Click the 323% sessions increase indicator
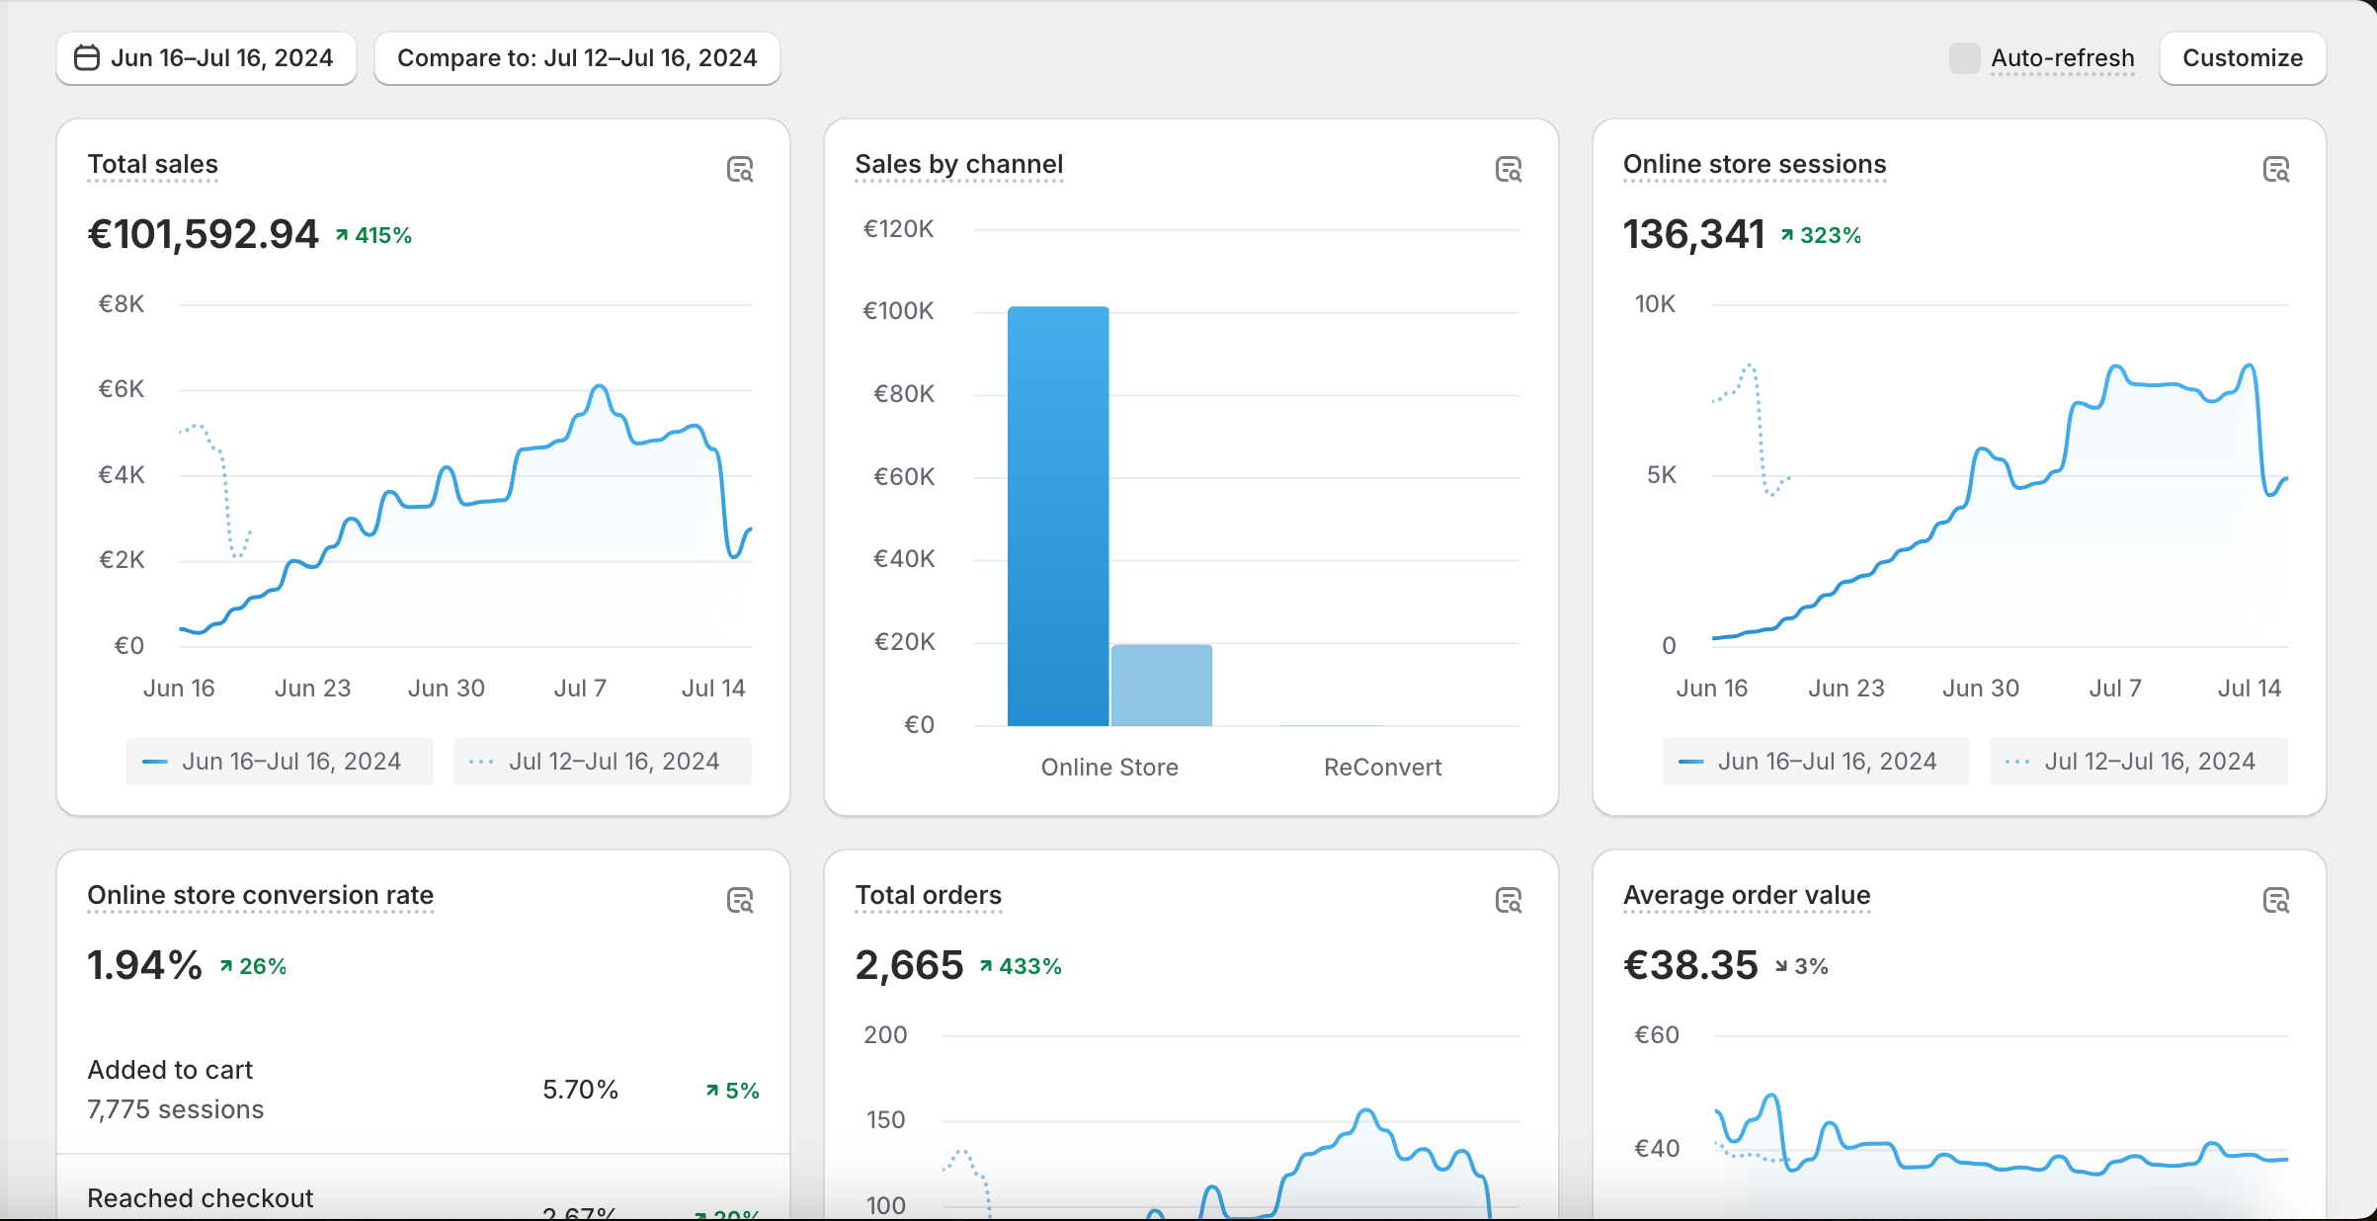This screenshot has height=1221, width=2377. point(1821,235)
